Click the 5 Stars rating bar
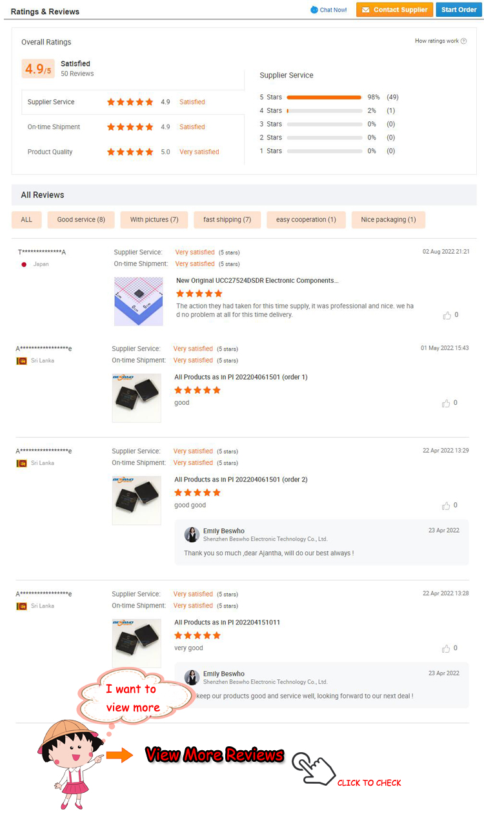This screenshot has width=484, height=818. (324, 97)
